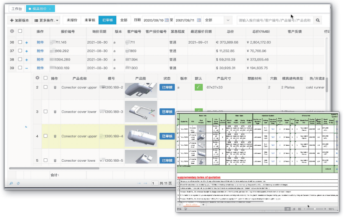Add a new sheet in the spreadsheet window
This screenshot has width=345, height=218.
pos(203,205)
